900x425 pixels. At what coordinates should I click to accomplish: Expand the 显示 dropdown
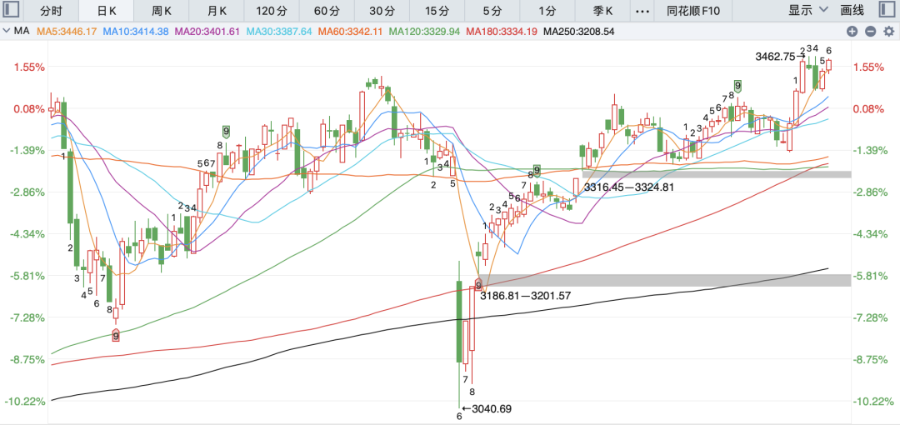coord(808,11)
